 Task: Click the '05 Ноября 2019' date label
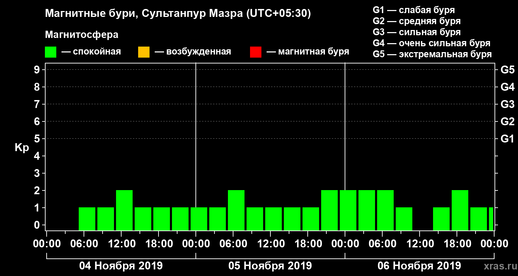[270, 266]
